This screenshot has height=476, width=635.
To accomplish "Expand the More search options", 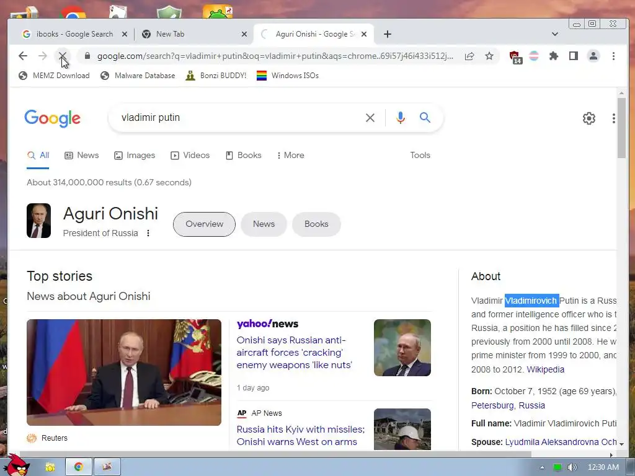I will pos(290,156).
